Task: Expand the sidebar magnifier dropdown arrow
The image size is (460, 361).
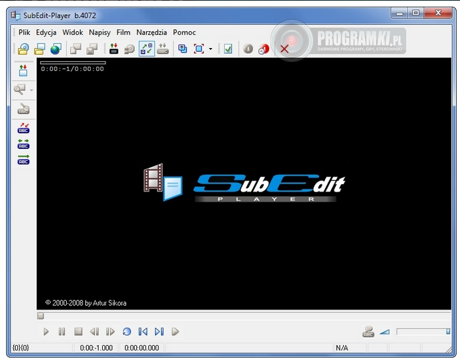Action: pyautogui.click(x=31, y=90)
